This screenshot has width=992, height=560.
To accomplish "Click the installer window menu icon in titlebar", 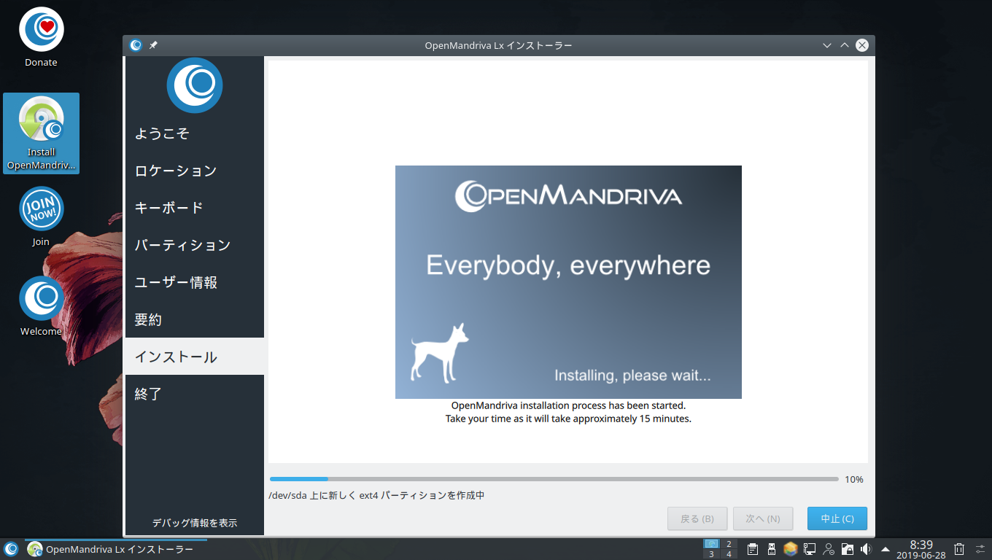I will click(x=136, y=45).
